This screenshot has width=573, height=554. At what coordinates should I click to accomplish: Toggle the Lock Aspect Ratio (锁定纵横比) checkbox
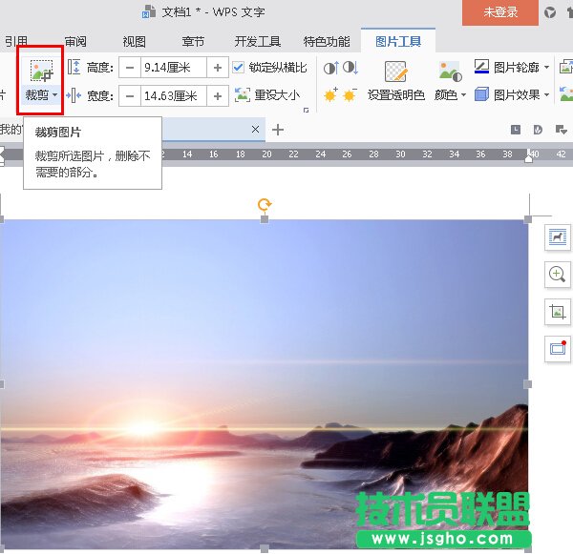click(x=238, y=68)
